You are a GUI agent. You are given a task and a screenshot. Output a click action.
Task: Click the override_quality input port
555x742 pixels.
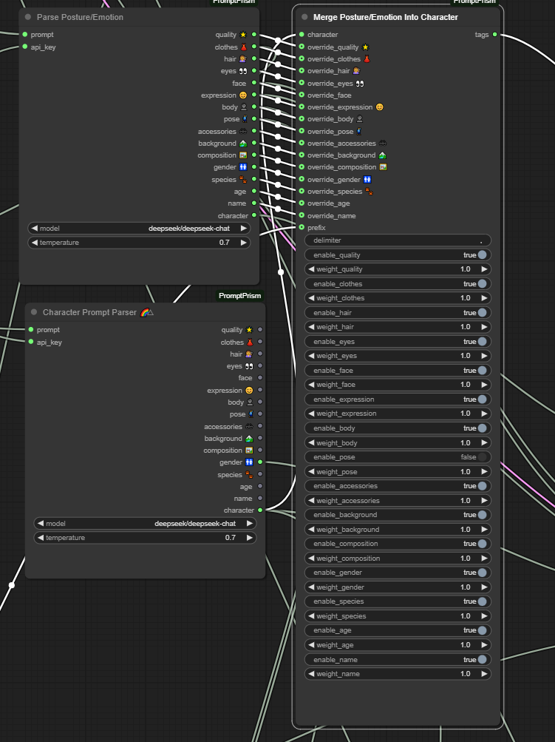(x=302, y=47)
